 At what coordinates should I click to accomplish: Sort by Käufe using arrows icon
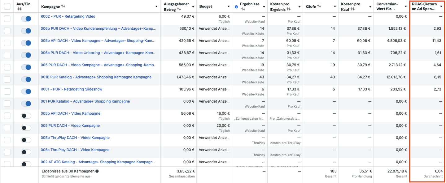pyautogui.click(x=319, y=6)
